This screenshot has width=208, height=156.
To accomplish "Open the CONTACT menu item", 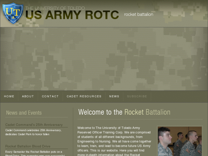I will pos(50,96).
